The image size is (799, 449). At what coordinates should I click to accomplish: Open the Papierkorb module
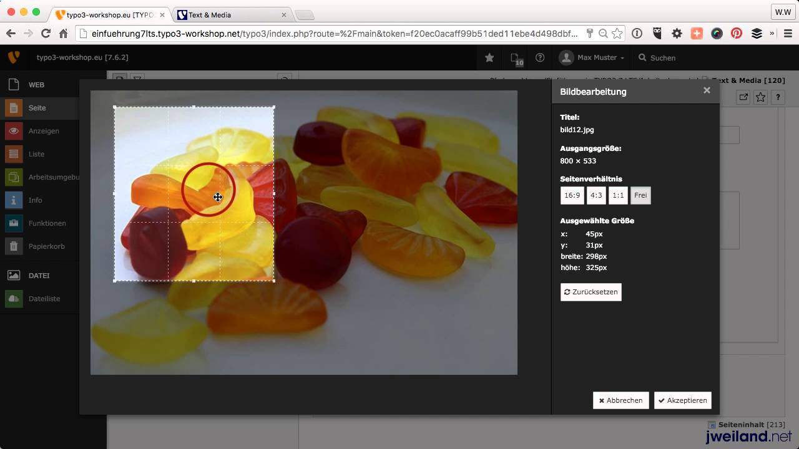(40, 246)
